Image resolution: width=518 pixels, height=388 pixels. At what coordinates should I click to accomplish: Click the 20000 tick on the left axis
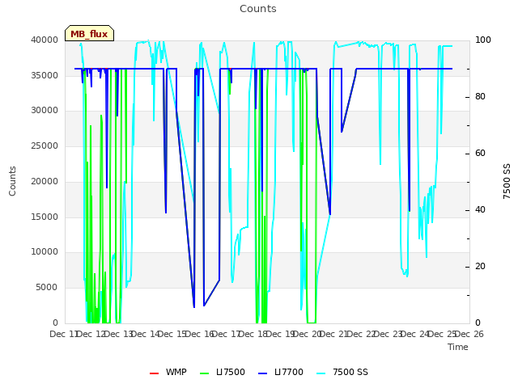pyautogui.click(x=45, y=181)
